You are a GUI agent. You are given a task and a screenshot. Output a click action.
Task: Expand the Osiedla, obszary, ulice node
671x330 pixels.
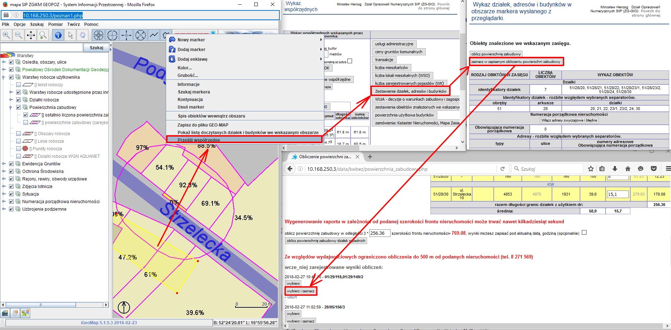tap(4, 62)
